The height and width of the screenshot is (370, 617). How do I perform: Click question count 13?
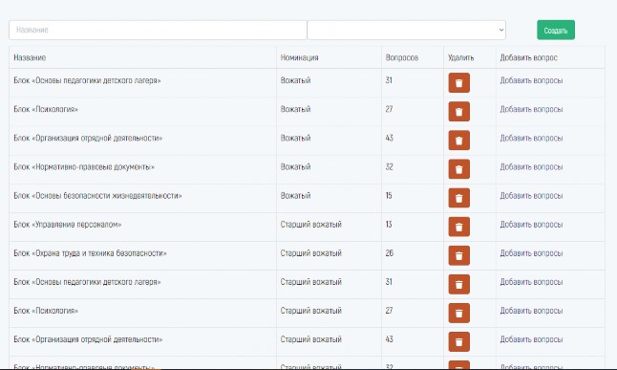pos(389,225)
